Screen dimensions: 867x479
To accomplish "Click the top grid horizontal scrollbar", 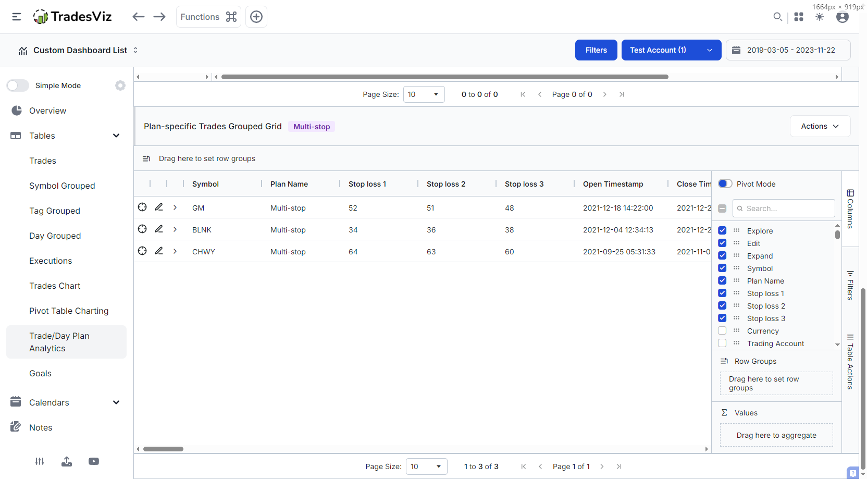I will [x=444, y=77].
